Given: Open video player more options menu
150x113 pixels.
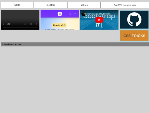Looking at the screenshot, I should (x=37, y=24).
